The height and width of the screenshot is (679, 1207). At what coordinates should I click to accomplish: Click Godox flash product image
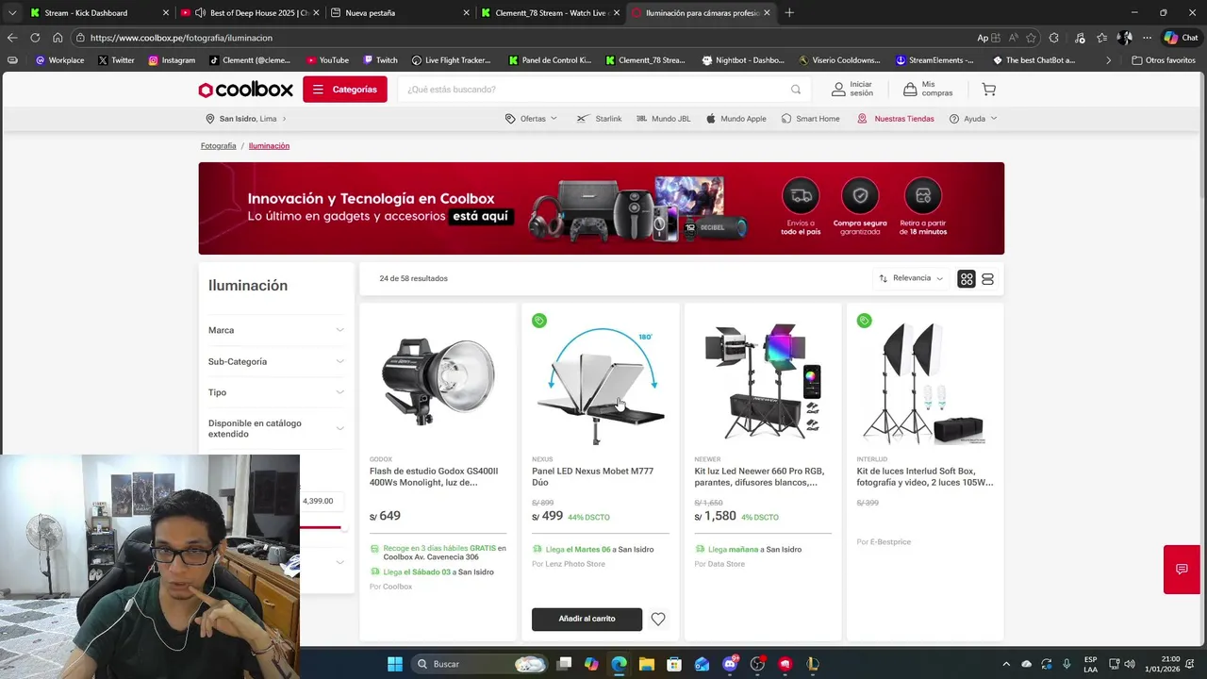point(438,383)
